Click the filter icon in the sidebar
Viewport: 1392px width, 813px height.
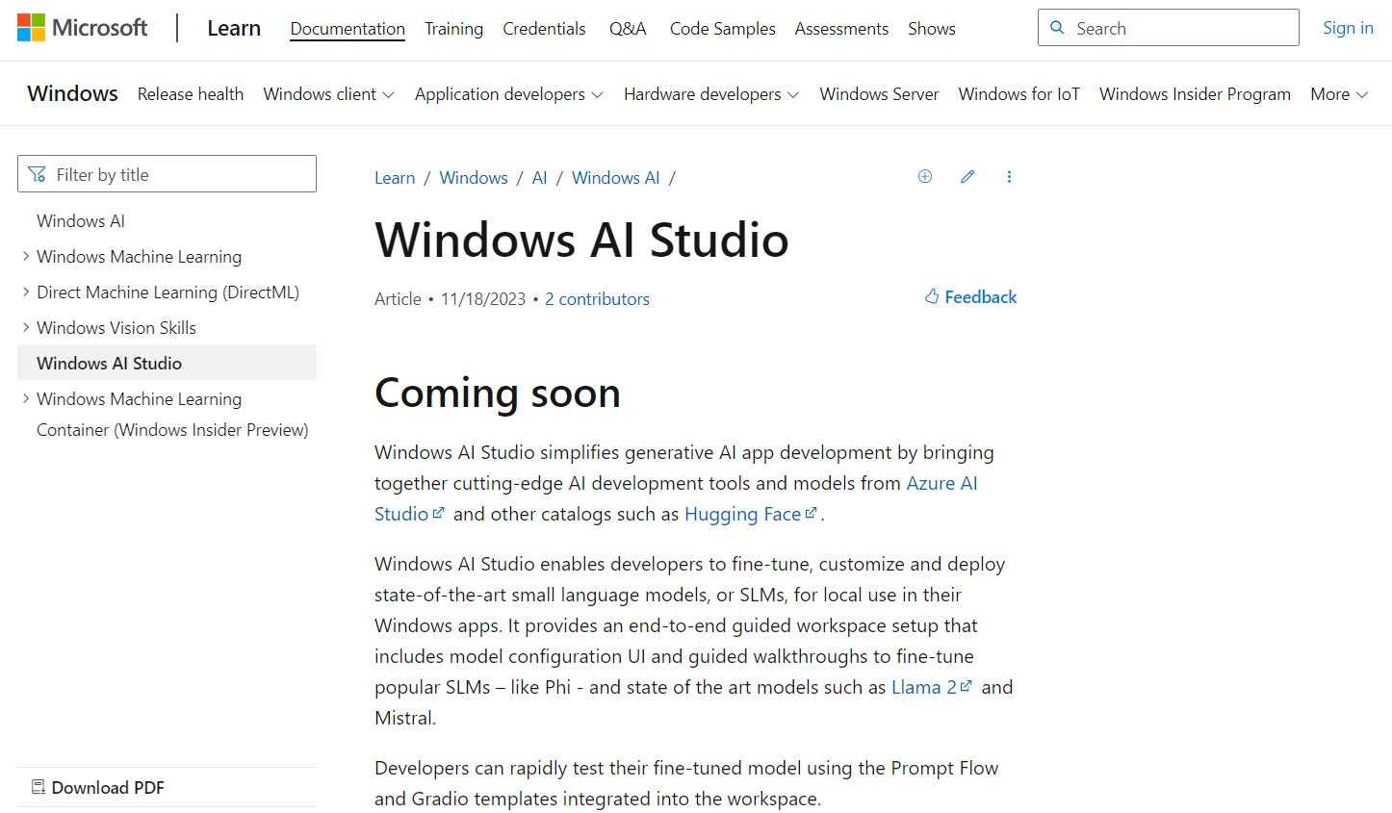[37, 173]
